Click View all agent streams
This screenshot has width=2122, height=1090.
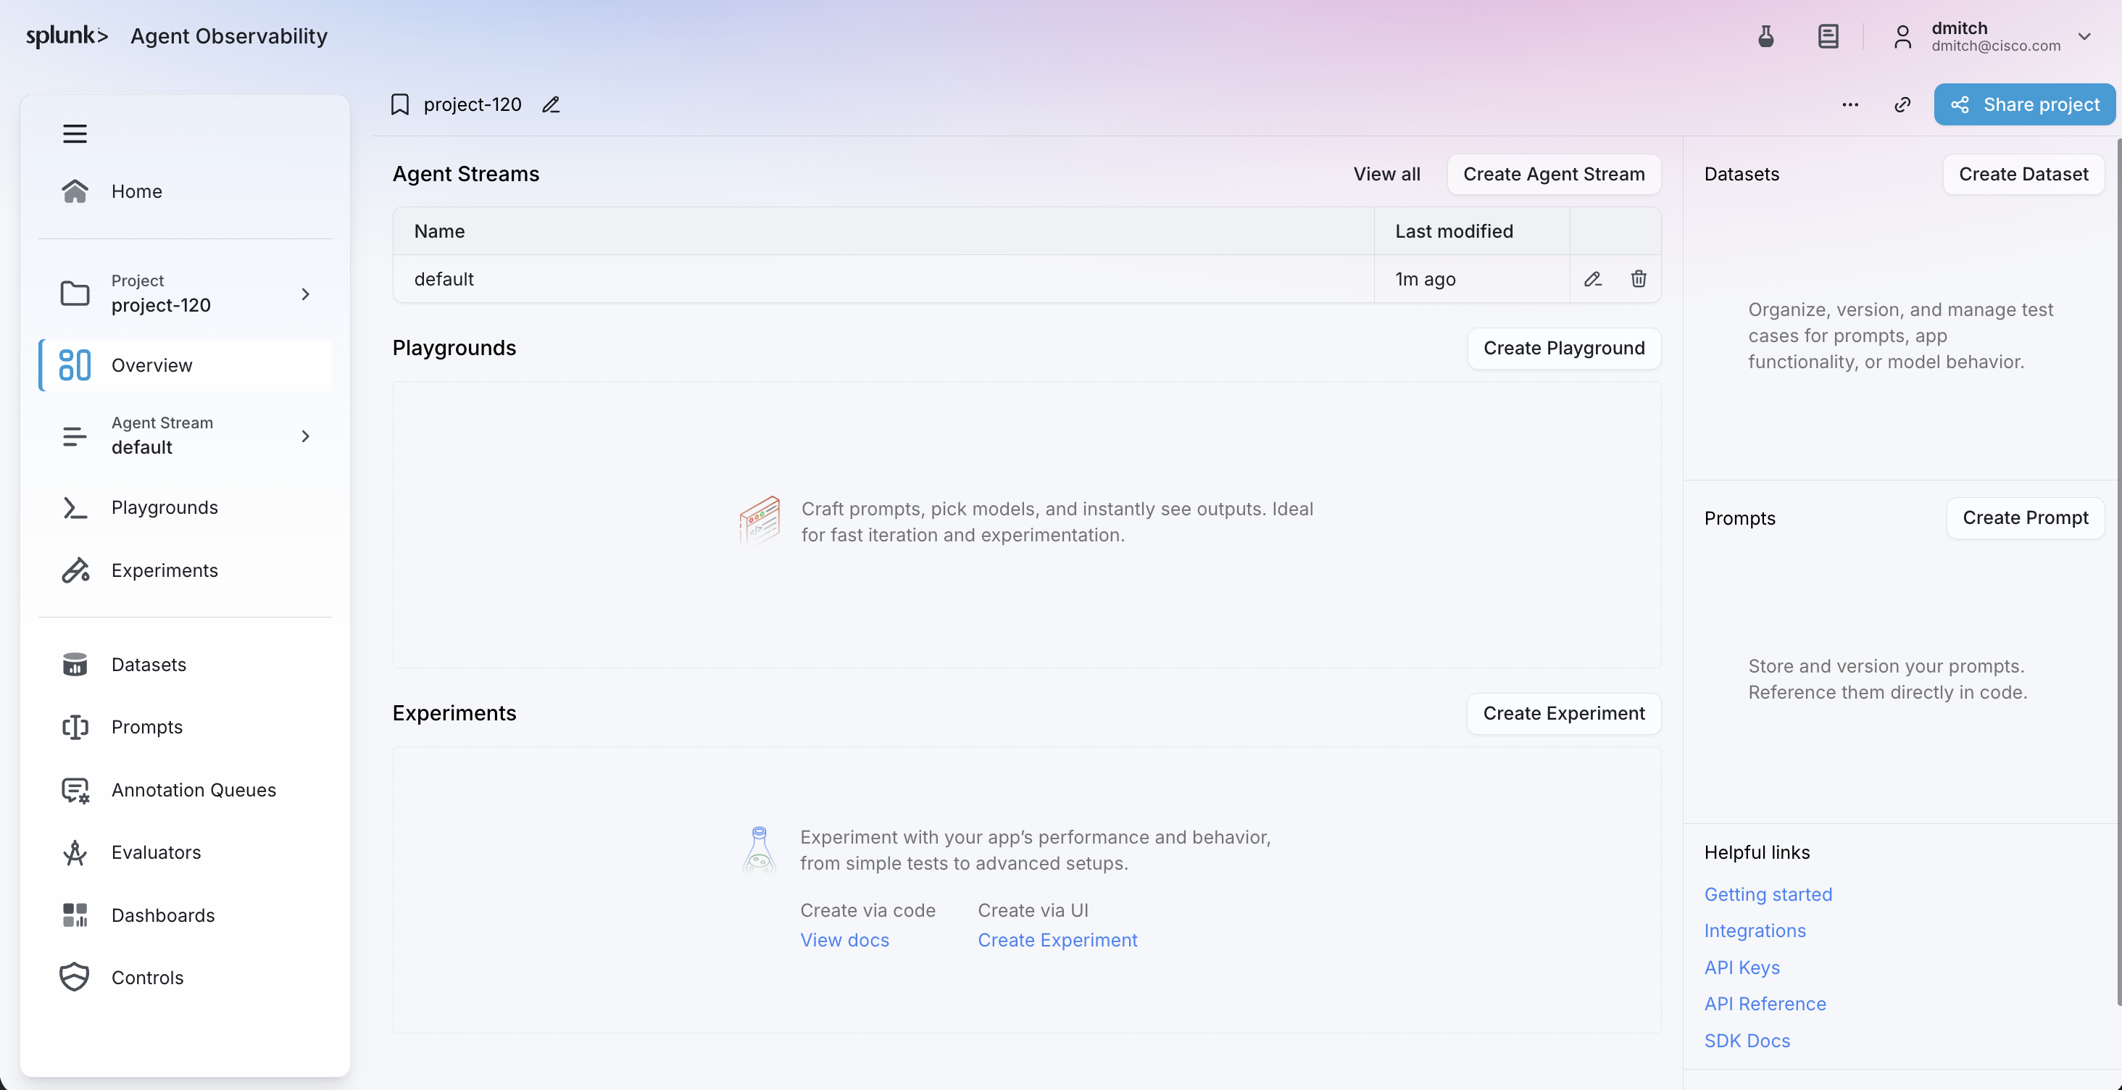click(1386, 174)
